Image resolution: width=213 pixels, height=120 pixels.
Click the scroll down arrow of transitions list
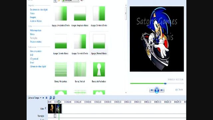[126, 93]
